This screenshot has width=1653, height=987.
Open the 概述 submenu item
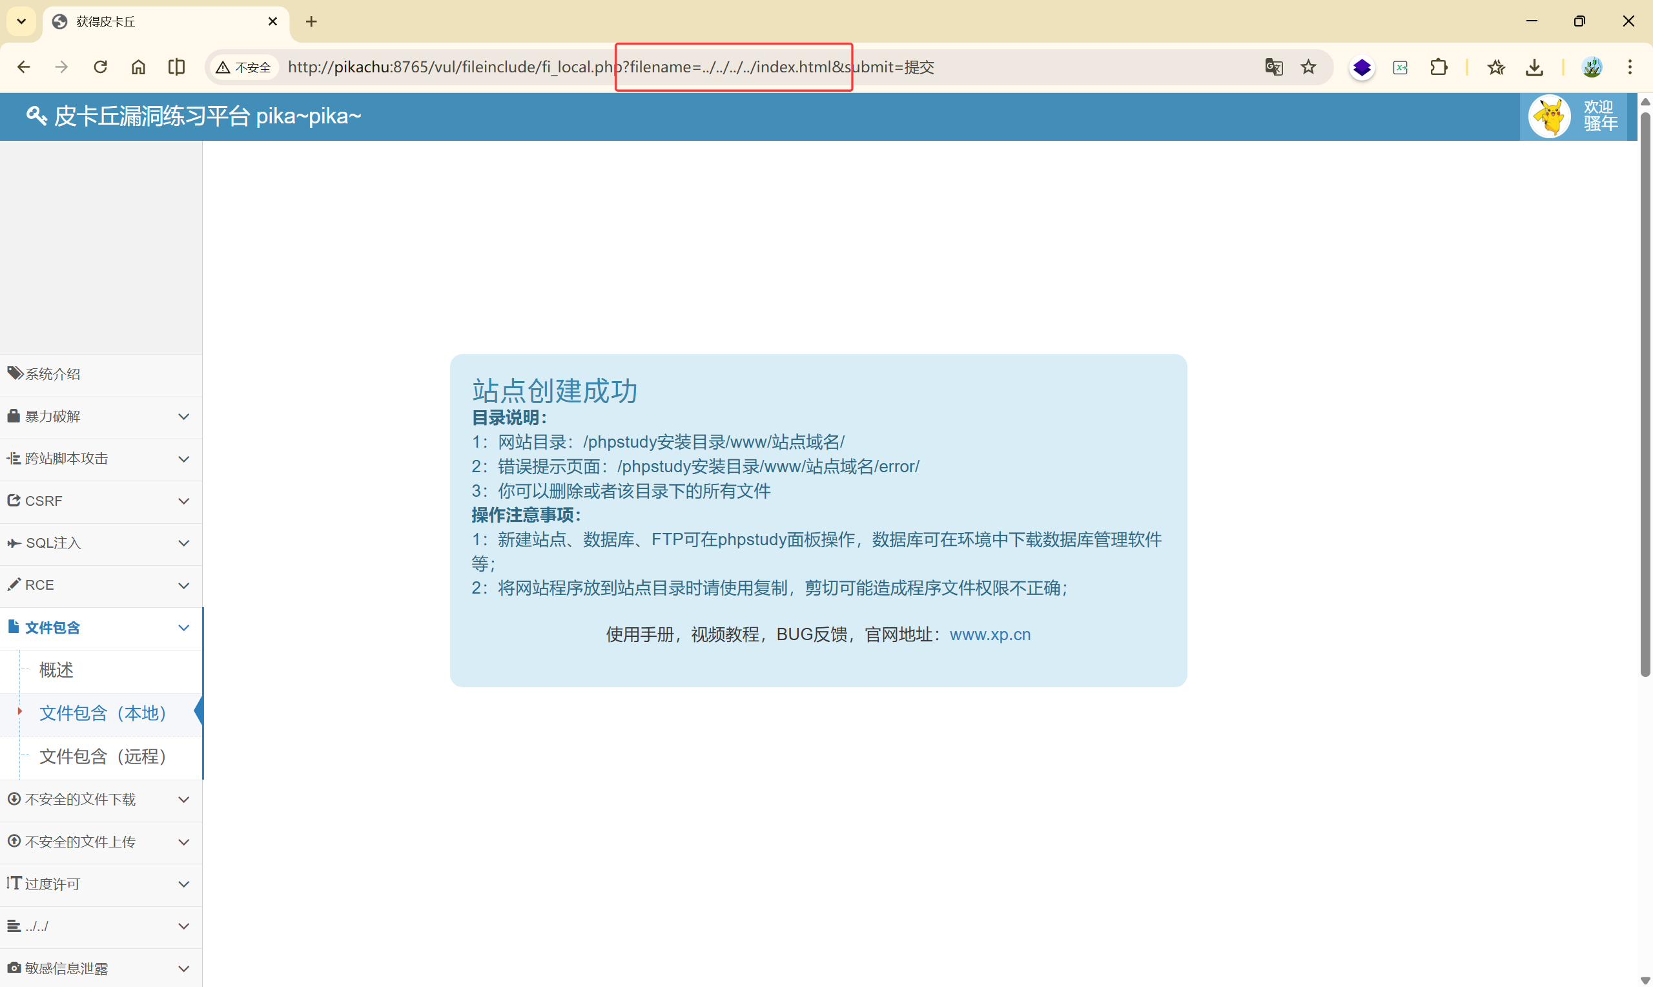point(56,670)
